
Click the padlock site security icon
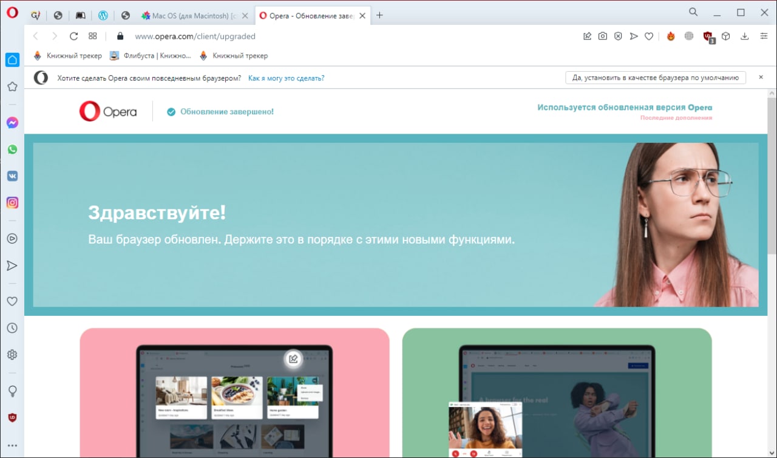coord(120,36)
